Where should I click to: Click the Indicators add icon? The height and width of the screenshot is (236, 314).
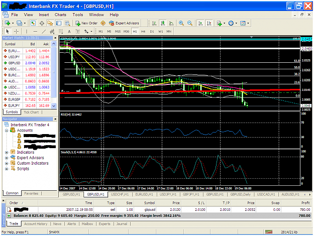219,23
